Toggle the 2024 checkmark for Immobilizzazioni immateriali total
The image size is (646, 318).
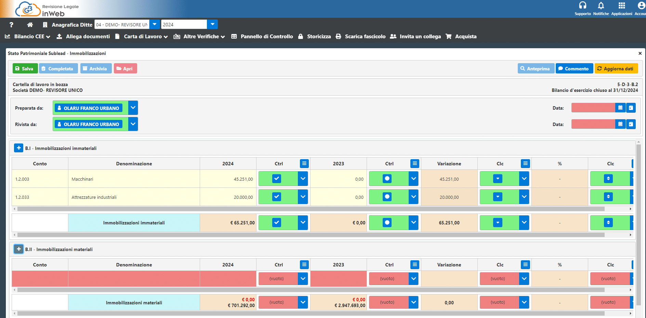pos(277,223)
